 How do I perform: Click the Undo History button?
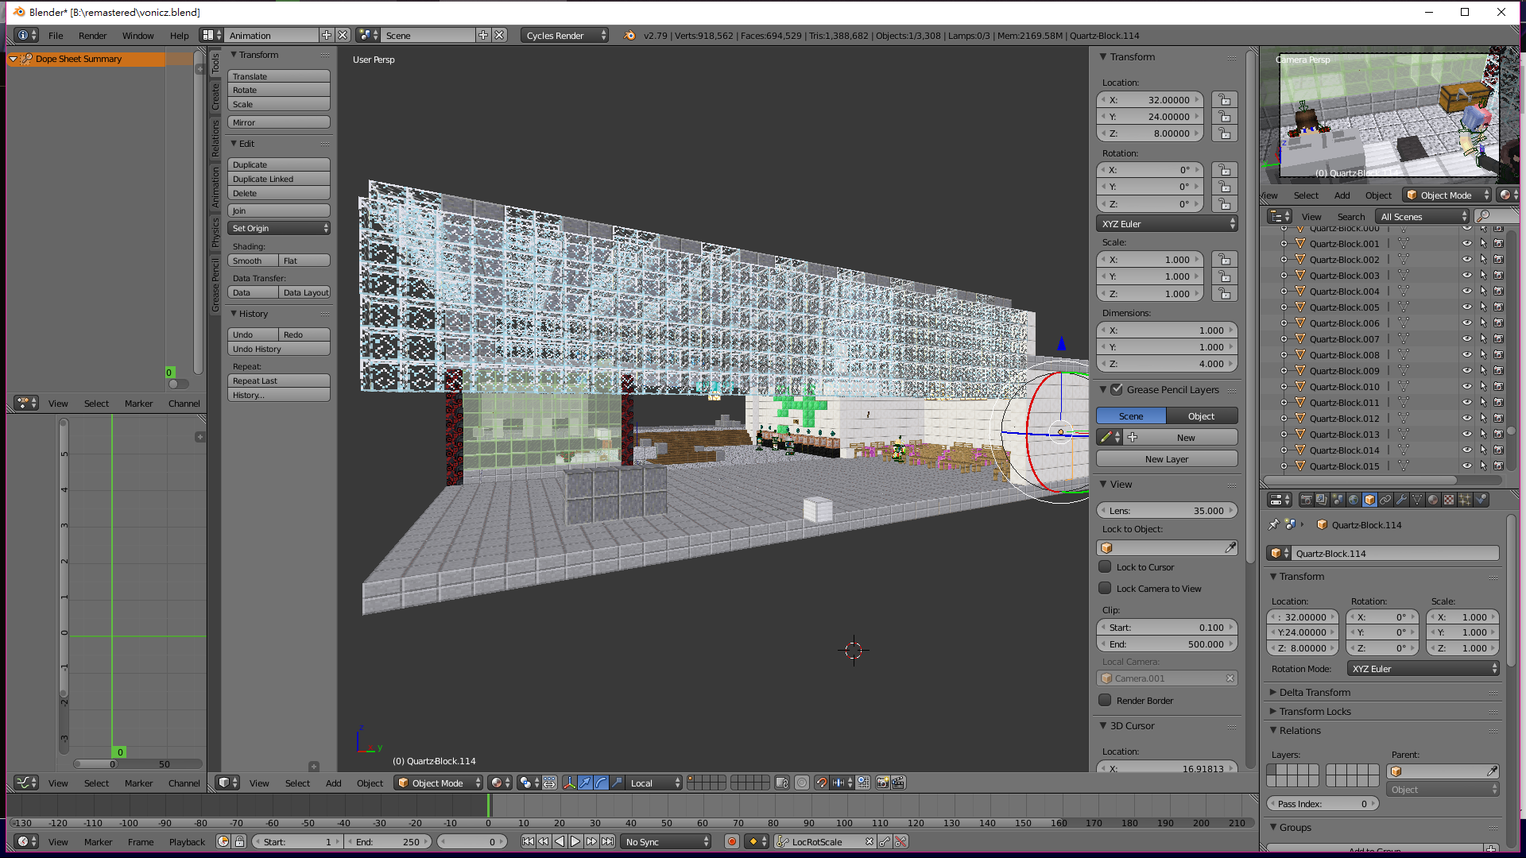[279, 349]
